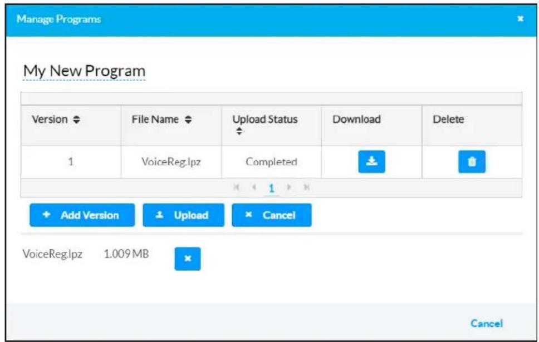539x342 pixels.
Task: Delete the VoiceReg.lpz version with trash icon
Action: tap(472, 161)
